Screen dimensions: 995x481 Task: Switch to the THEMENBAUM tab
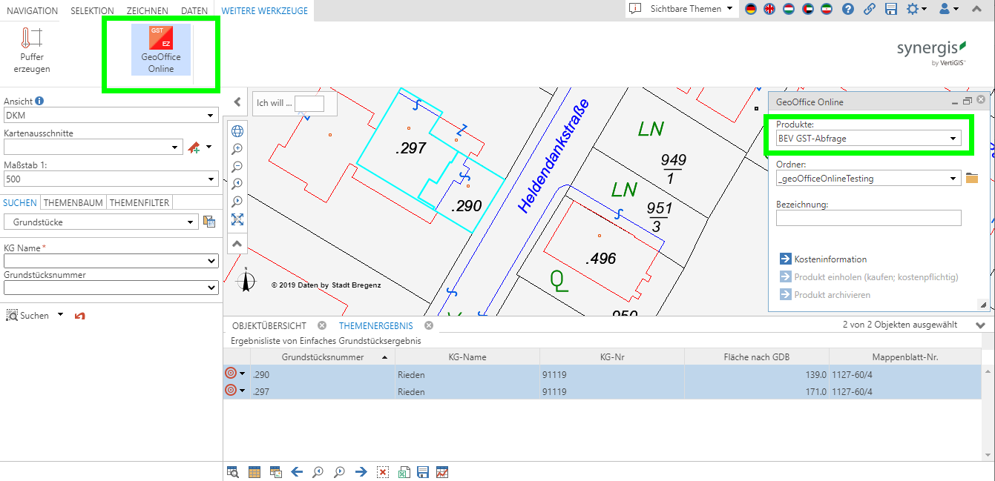(73, 202)
